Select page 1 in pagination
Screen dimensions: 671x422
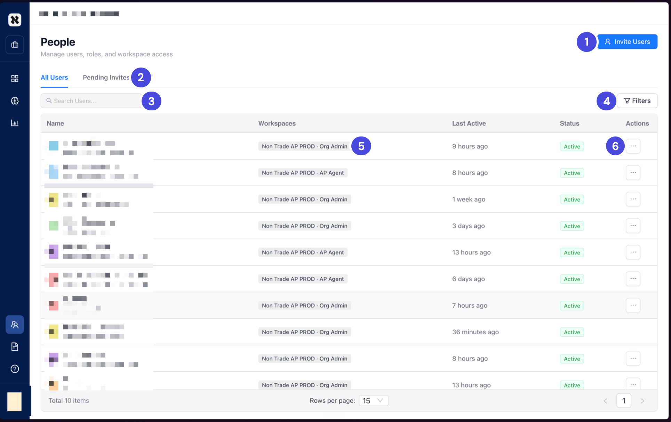click(x=624, y=401)
